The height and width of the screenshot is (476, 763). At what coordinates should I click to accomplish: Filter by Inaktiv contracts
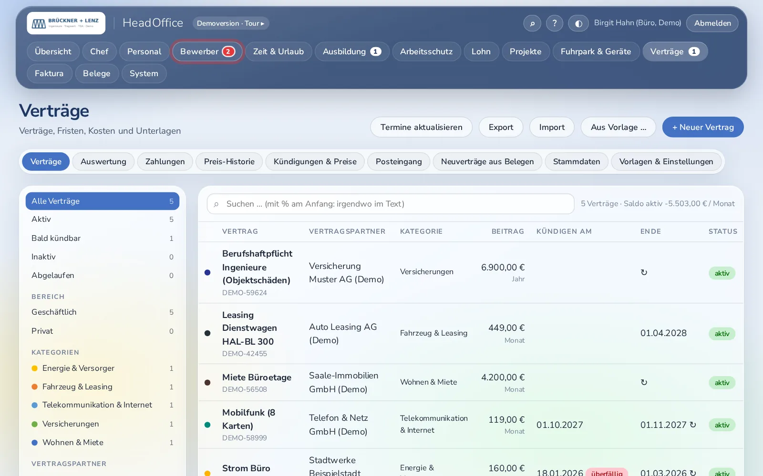pyautogui.click(x=103, y=257)
